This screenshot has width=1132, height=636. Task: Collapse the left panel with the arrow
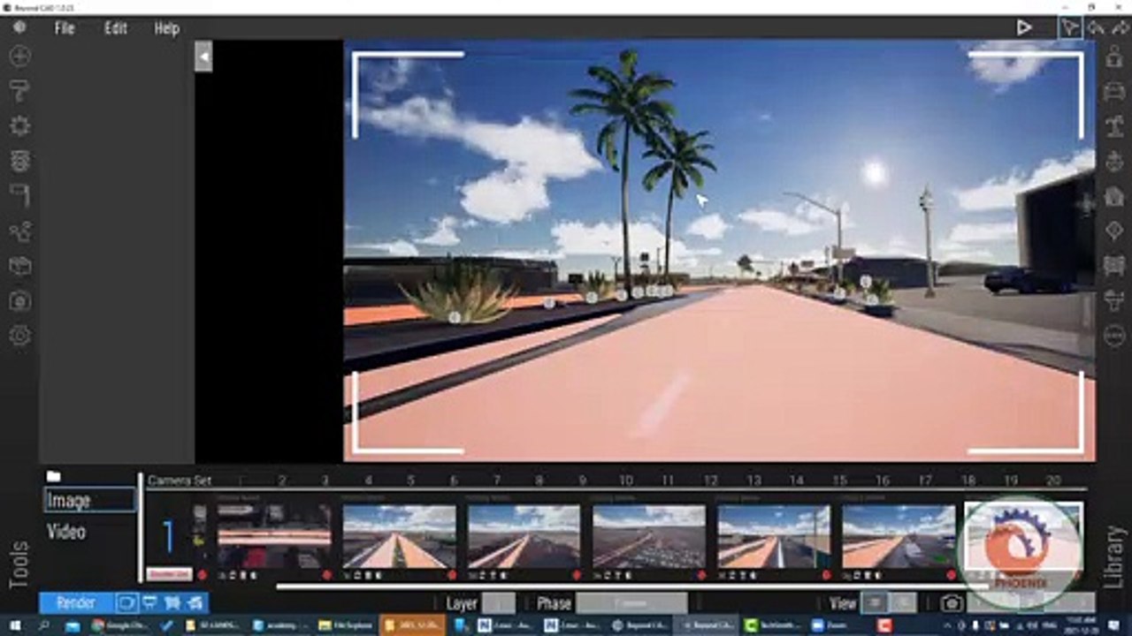click(x=203, y=57)
